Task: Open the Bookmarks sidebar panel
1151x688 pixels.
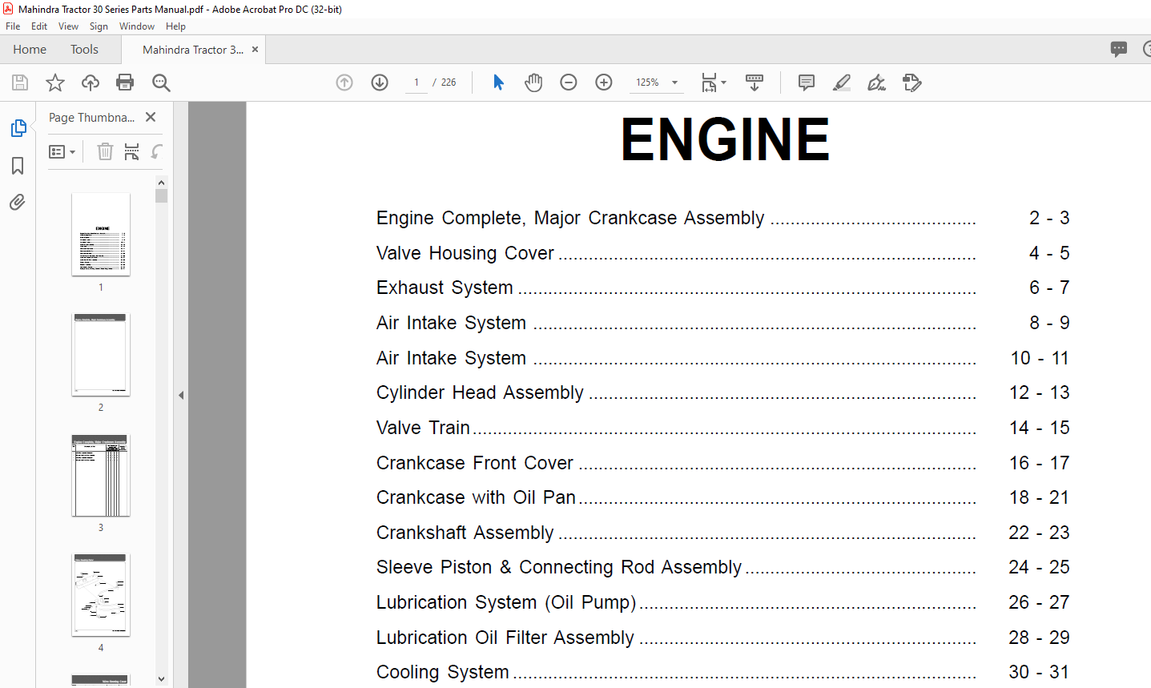Action: click(18, 166)
